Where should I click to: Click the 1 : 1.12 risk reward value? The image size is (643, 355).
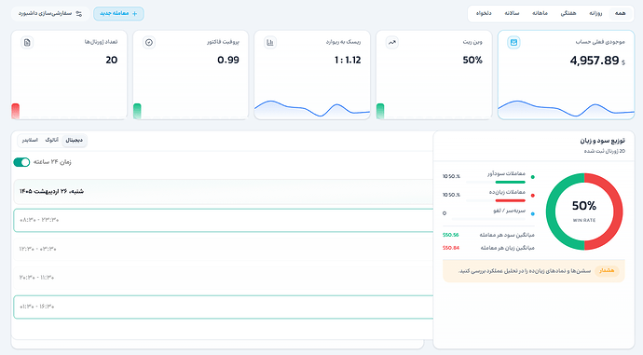348,61
